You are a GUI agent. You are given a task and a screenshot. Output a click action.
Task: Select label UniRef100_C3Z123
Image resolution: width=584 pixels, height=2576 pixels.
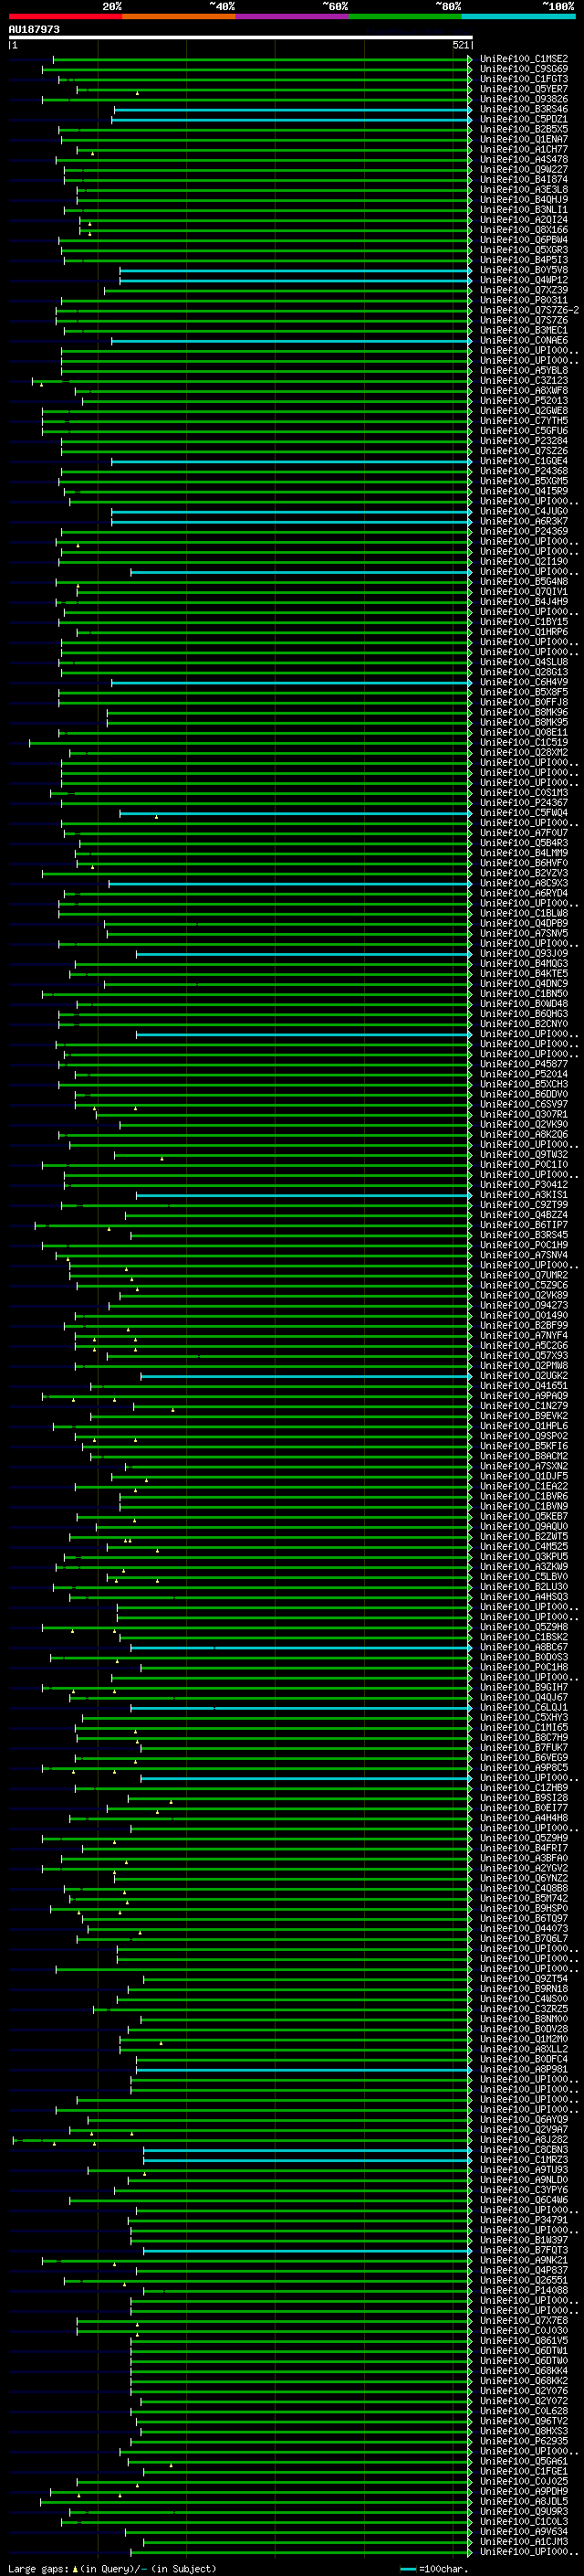[524, 381]
